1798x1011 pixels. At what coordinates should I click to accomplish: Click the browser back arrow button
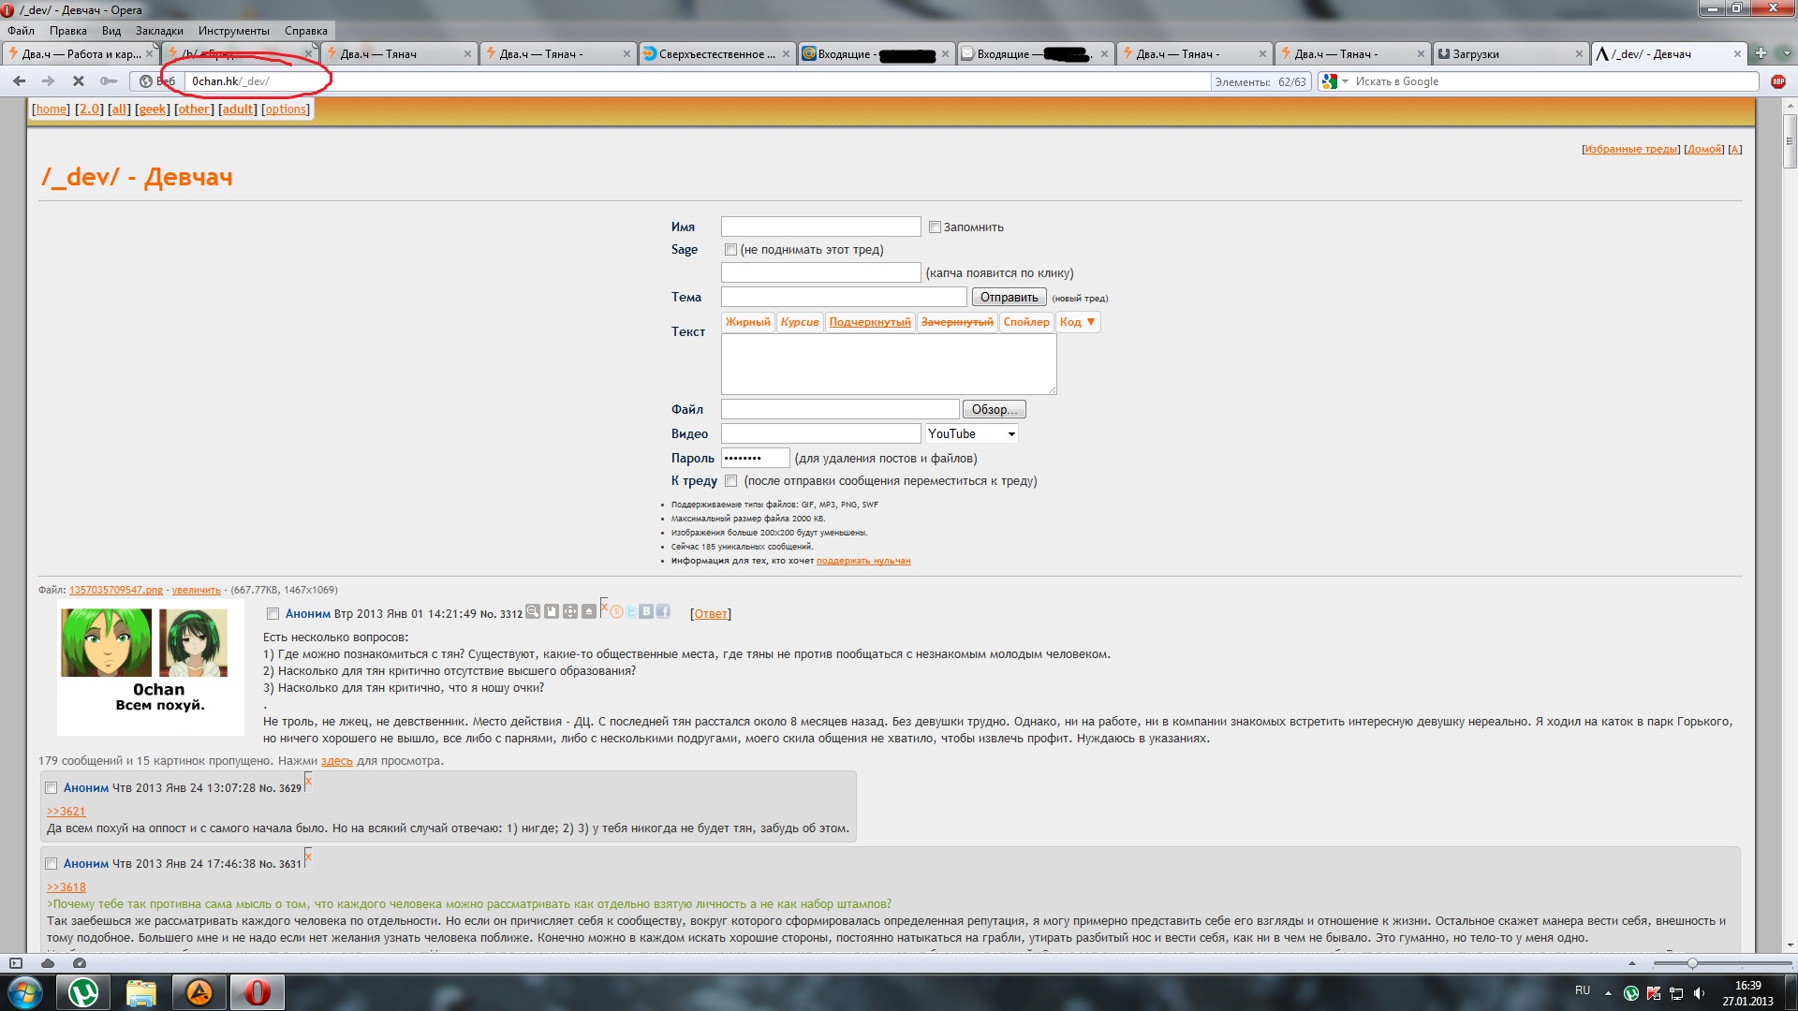click(x=19, y=81)
